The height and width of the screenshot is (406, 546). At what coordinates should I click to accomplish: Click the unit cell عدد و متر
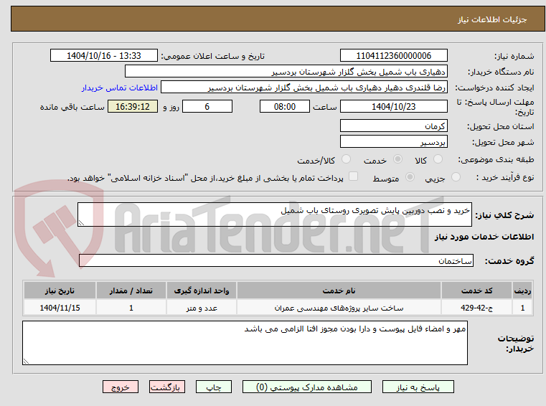(x=202, y=308)
